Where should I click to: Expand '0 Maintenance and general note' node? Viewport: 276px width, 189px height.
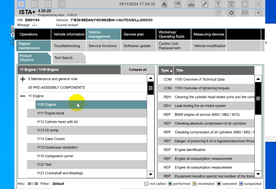22,79
